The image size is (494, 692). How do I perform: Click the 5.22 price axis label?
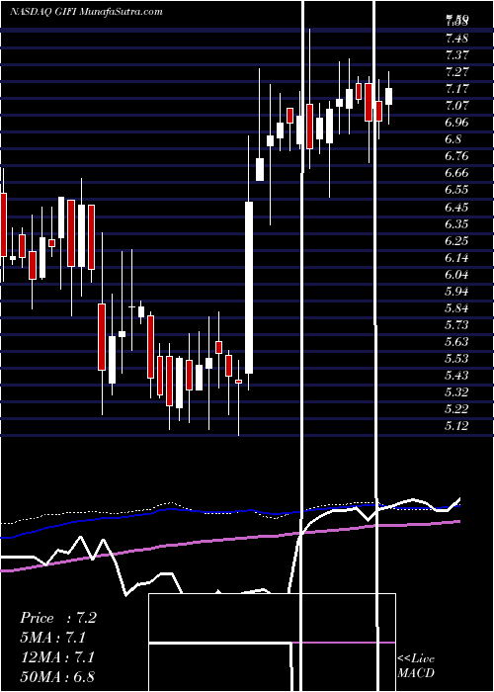tap(456, 408)
